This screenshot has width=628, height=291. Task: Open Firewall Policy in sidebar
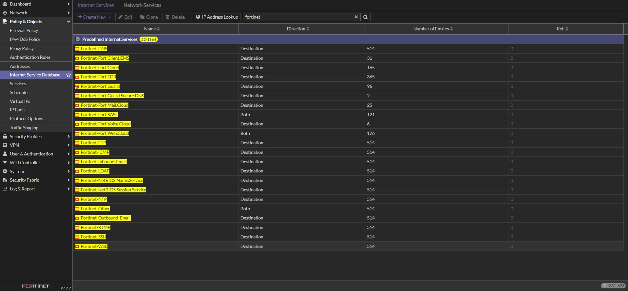(24, 30)
